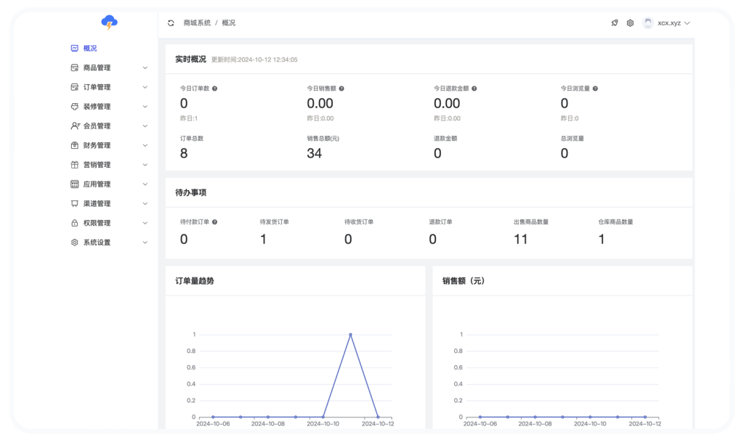Viewport: 744px width, 445px height.
Task: Open the 会员管理 menu label
Action: coord(97,126)
